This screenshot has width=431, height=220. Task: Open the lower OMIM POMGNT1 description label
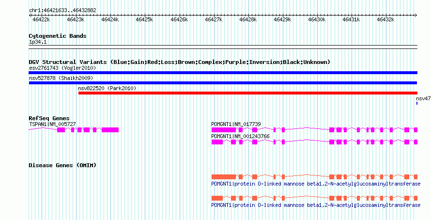coord(316,205)
